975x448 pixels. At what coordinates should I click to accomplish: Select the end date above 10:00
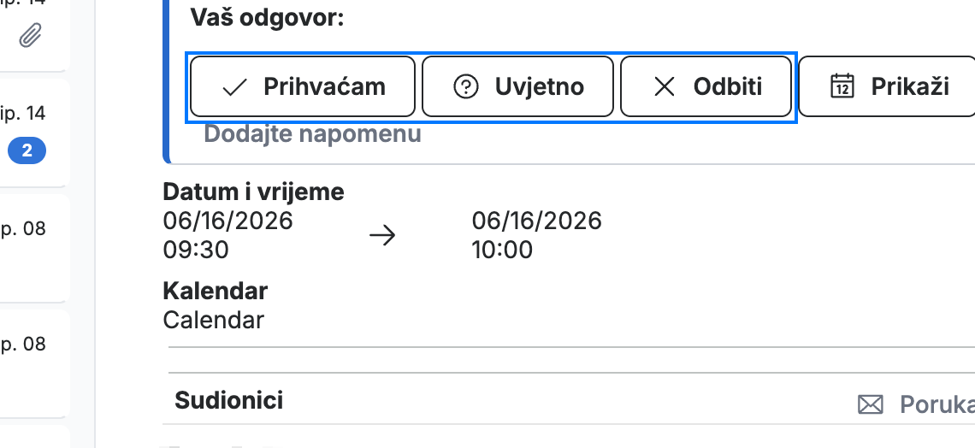pos(536,221)
